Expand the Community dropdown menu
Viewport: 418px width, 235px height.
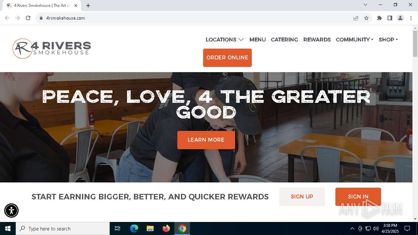point(355,39)
